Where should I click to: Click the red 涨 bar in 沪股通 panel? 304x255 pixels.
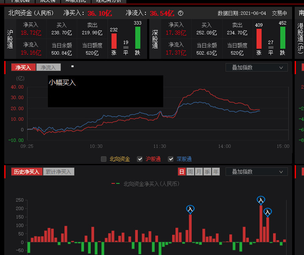114,41
